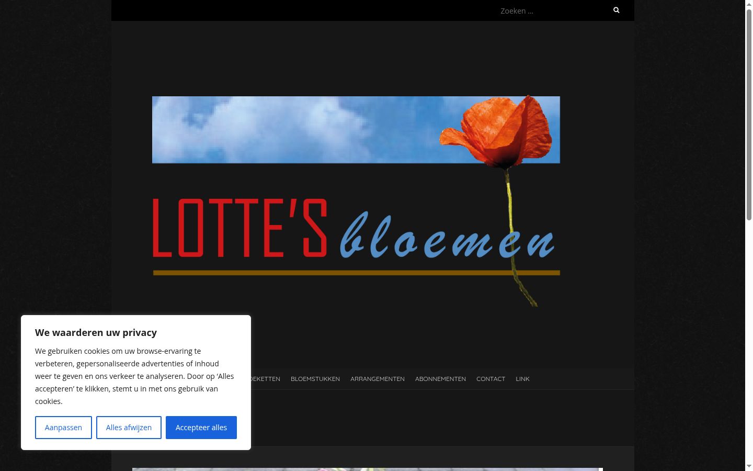Open the Arrangementen menu item
The image size is (753, 471).
(x=378, y=379)
